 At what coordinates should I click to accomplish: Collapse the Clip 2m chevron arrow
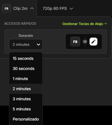click(32, 8)
